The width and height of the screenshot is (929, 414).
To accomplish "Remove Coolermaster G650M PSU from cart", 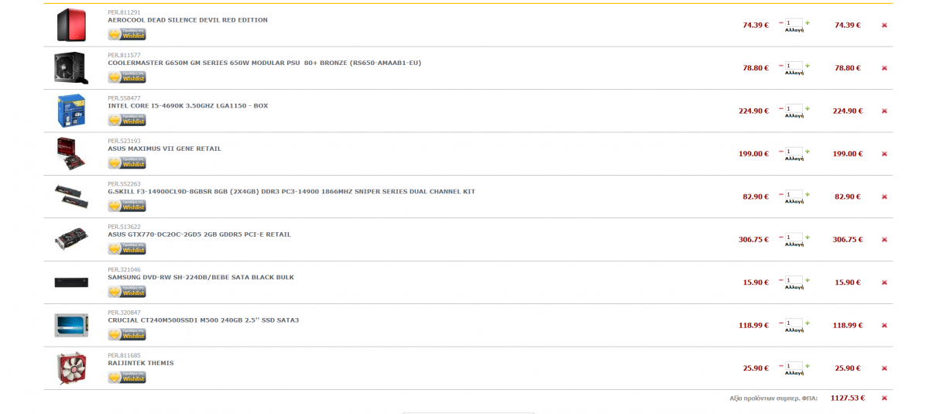I will (884, 68).
